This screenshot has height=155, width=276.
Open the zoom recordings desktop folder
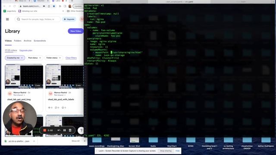97,142
